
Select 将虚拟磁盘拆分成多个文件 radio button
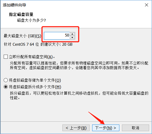coord(5,87)
